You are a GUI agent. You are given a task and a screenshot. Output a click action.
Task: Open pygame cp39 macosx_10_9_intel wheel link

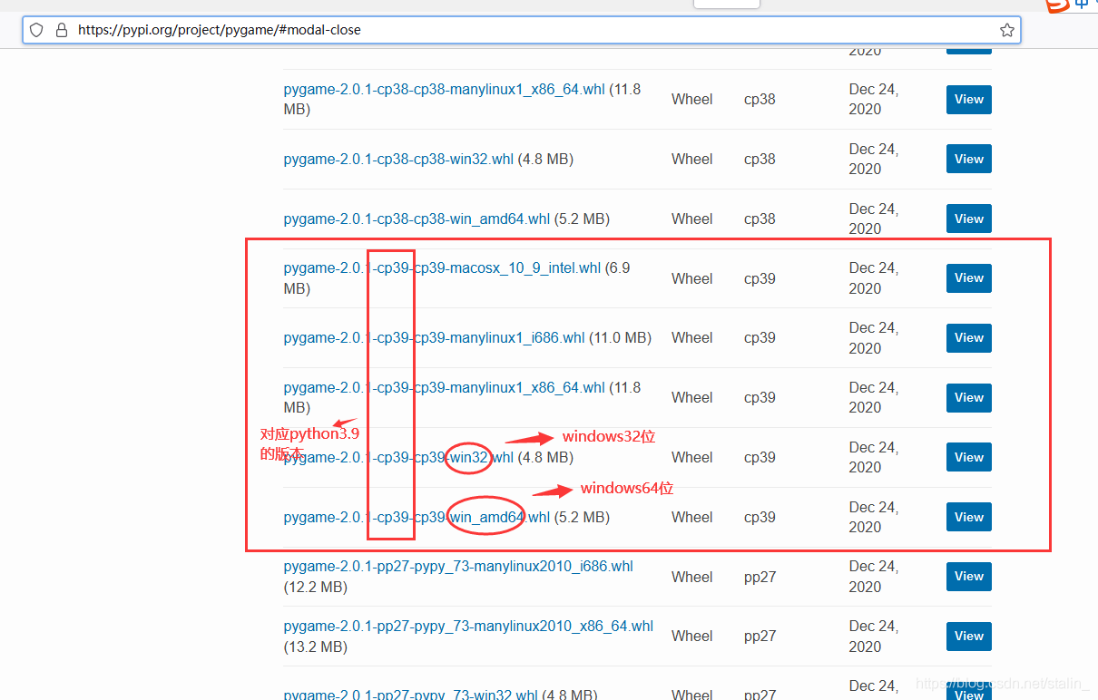(x=442, y=268)
